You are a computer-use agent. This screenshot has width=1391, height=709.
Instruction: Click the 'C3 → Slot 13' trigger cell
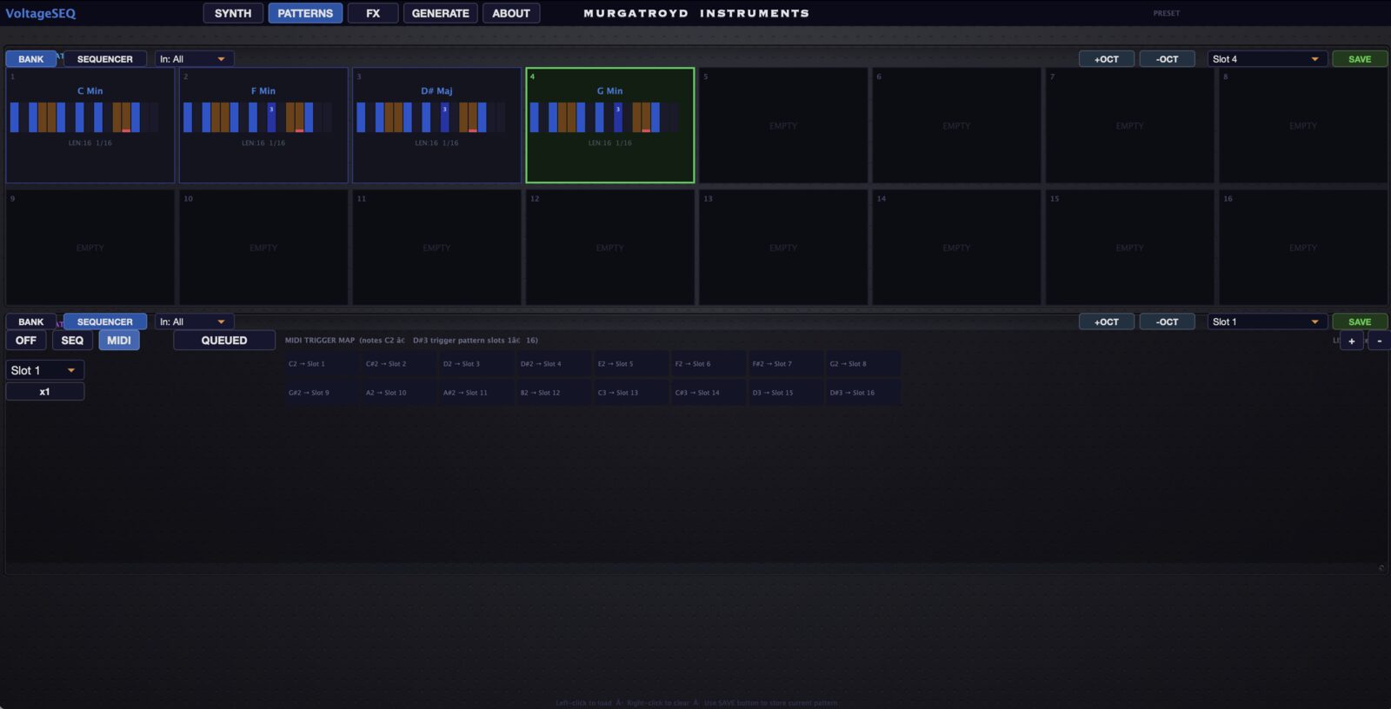tap(631, 393)
